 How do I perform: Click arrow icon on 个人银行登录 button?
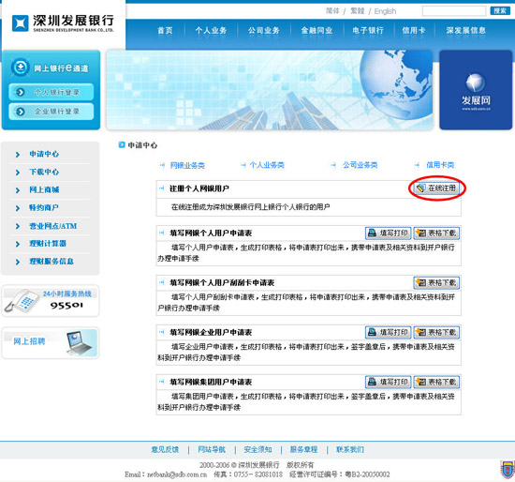tap(20, 92)
